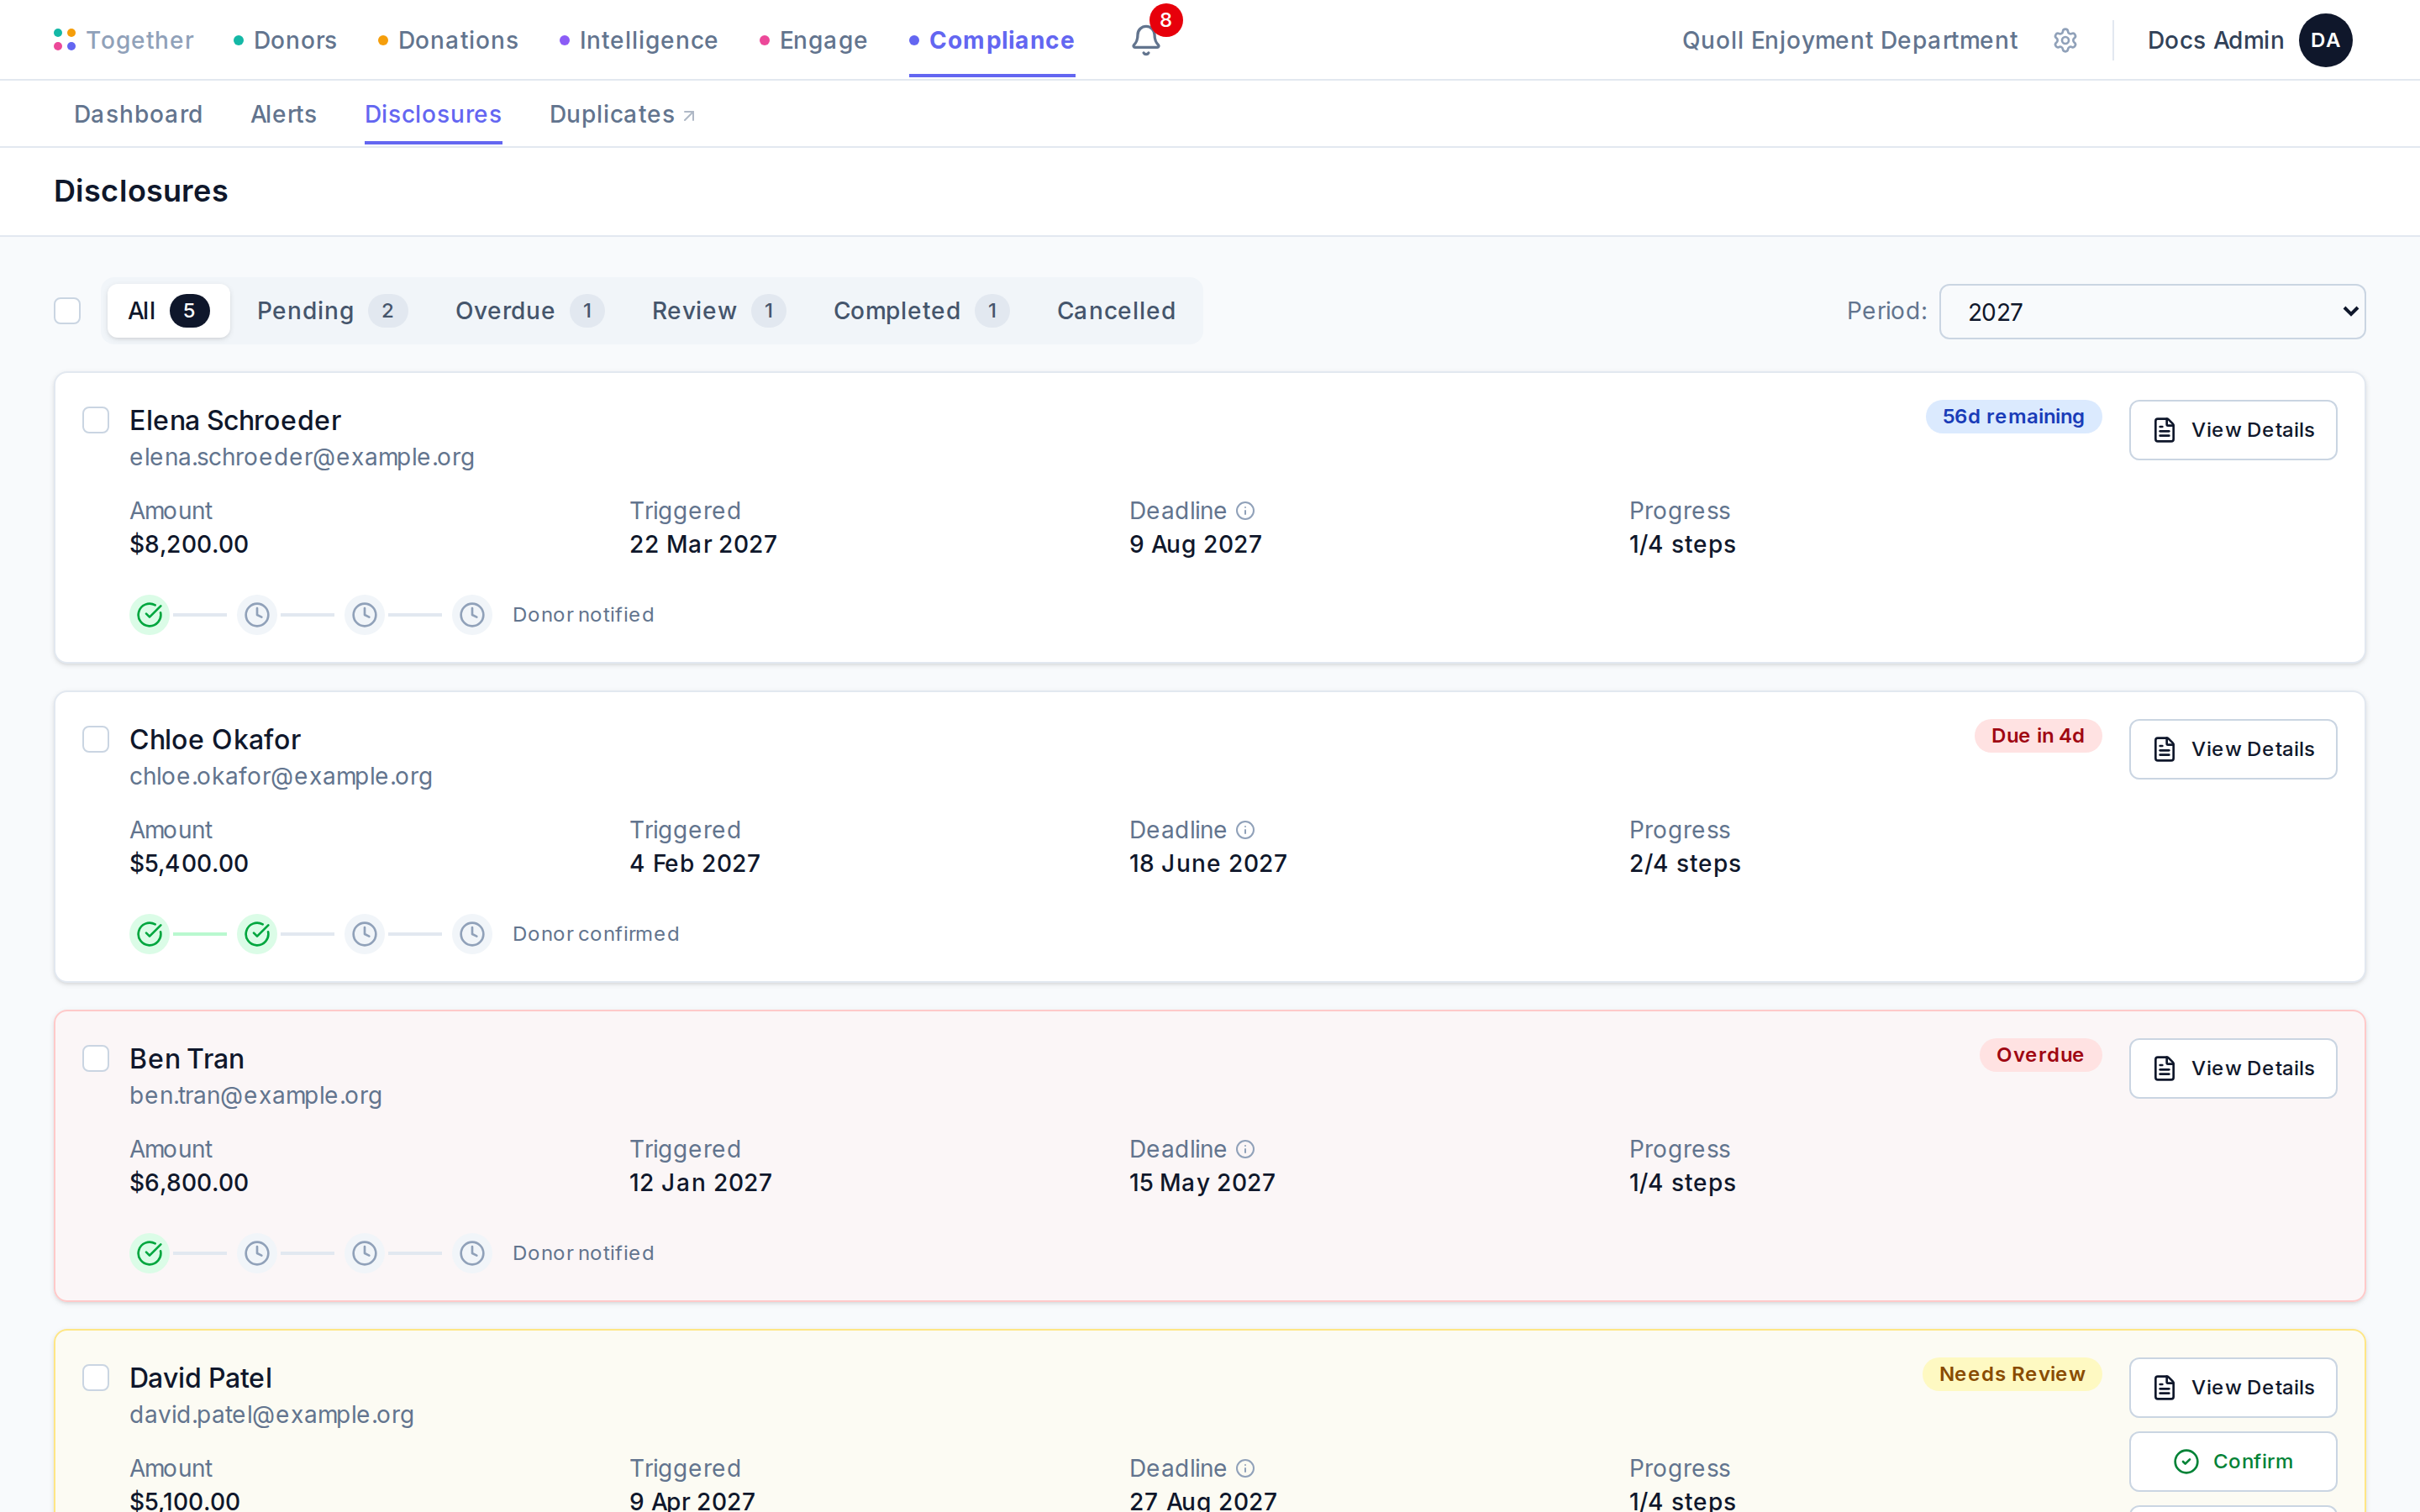View Details for Chloe Okafor
The width and height of the screenshot is (2420, 1512).
tap(2232, 749)
